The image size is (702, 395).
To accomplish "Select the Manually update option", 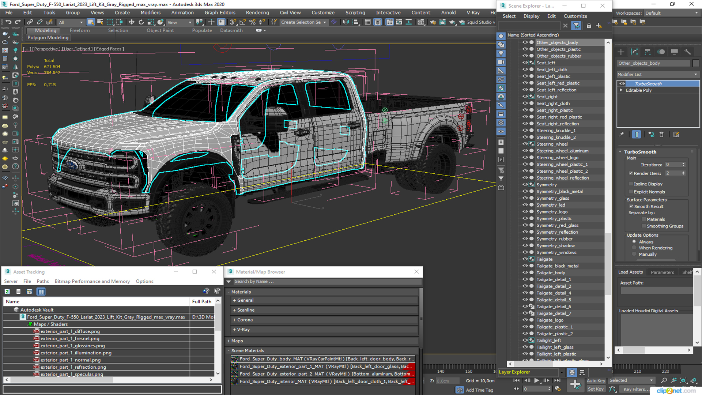I will point(634,254).
